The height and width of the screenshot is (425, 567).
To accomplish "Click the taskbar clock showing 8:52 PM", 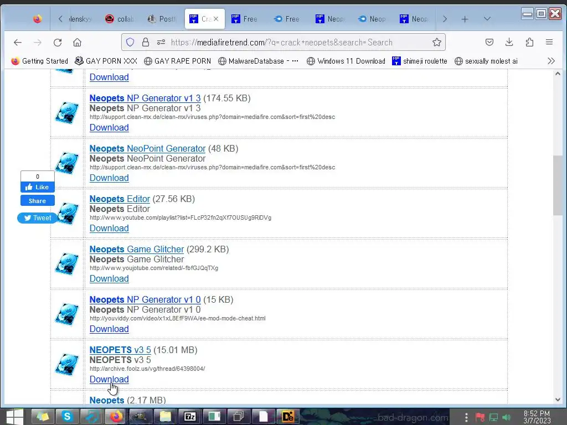I will tap(537, 417).
